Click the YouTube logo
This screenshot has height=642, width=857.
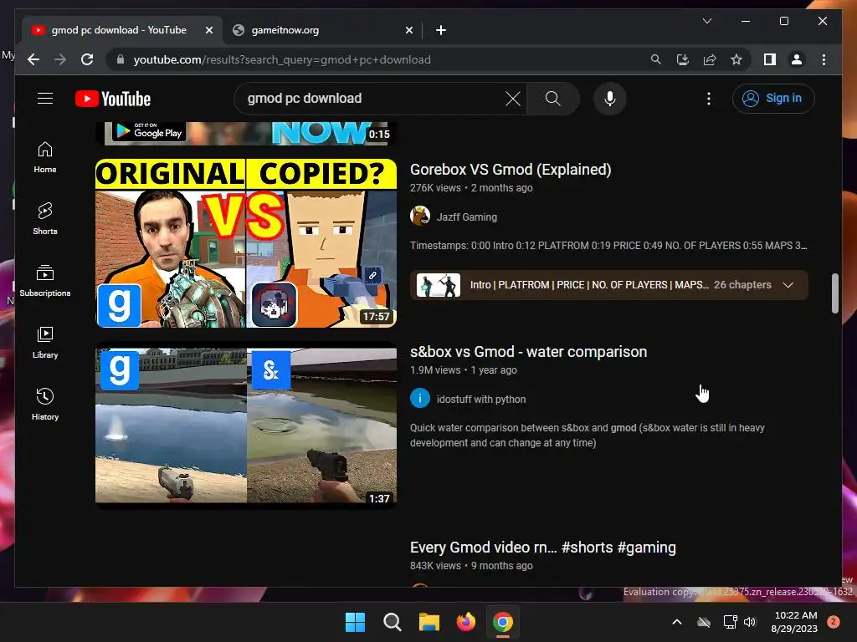coord(113,99)
